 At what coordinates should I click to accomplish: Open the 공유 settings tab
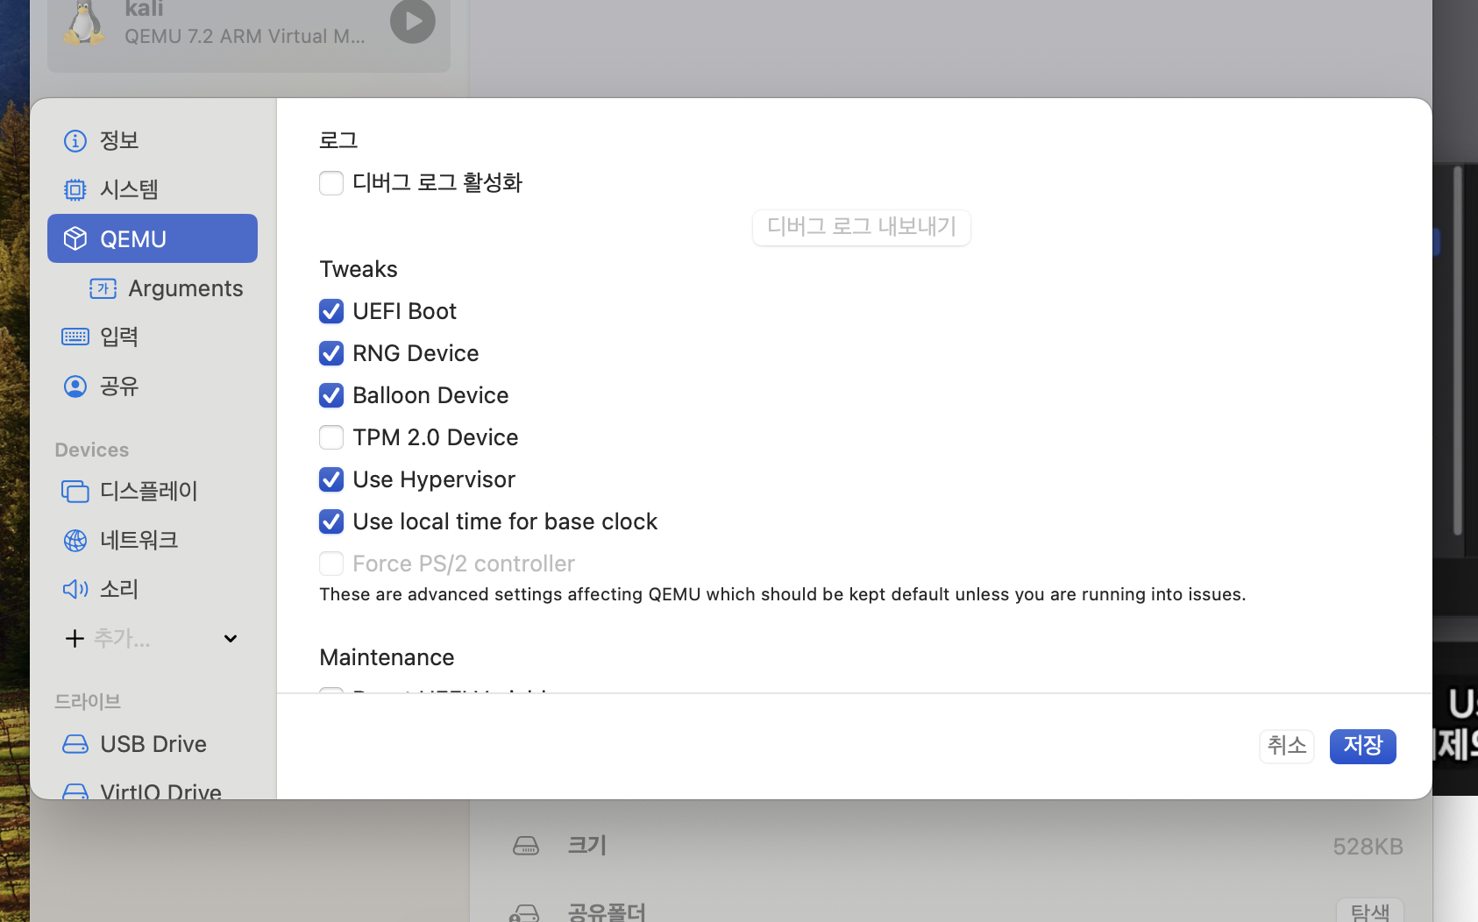153,387
